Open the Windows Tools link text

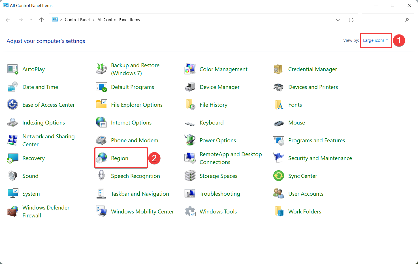pos(218,211)
